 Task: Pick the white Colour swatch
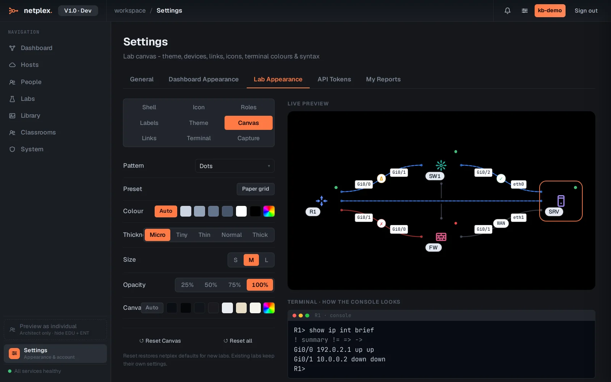pos(241,211)
